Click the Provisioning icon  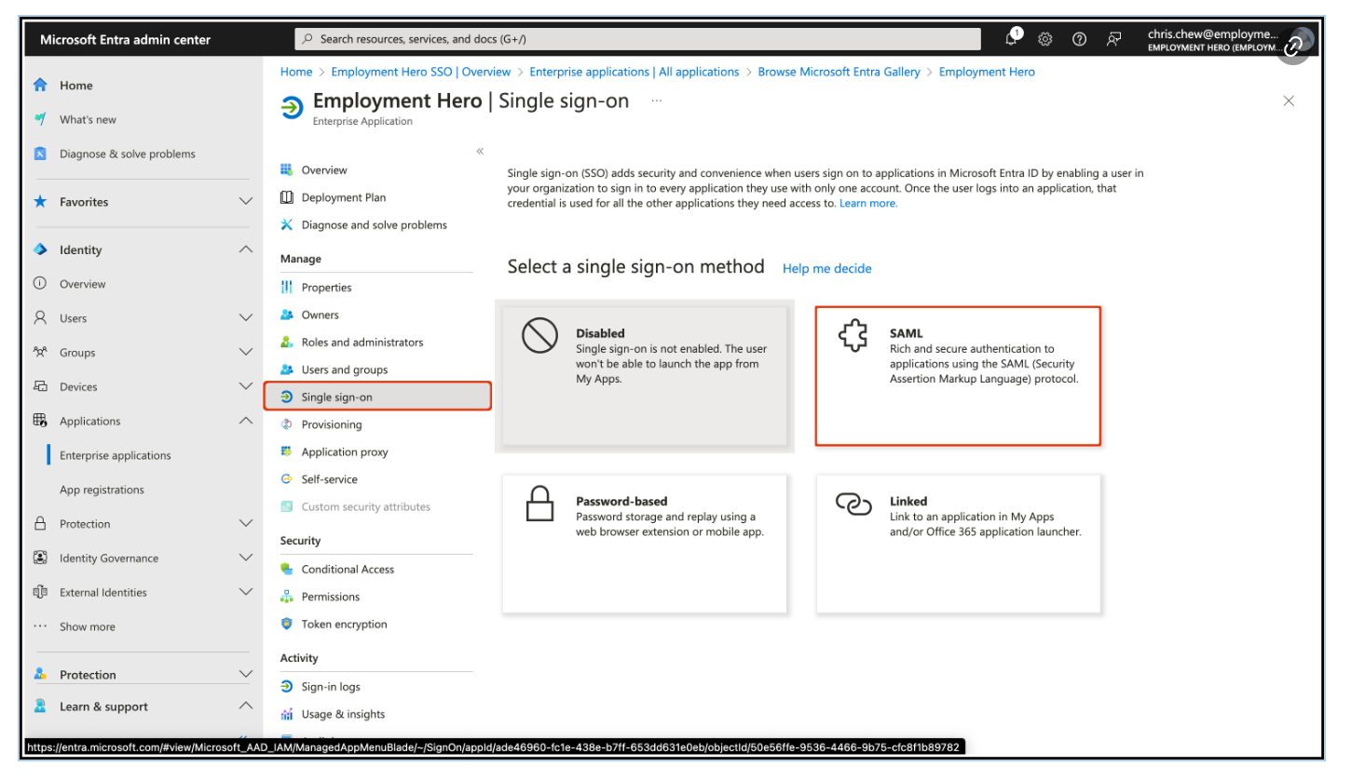(x=287, y=424)
